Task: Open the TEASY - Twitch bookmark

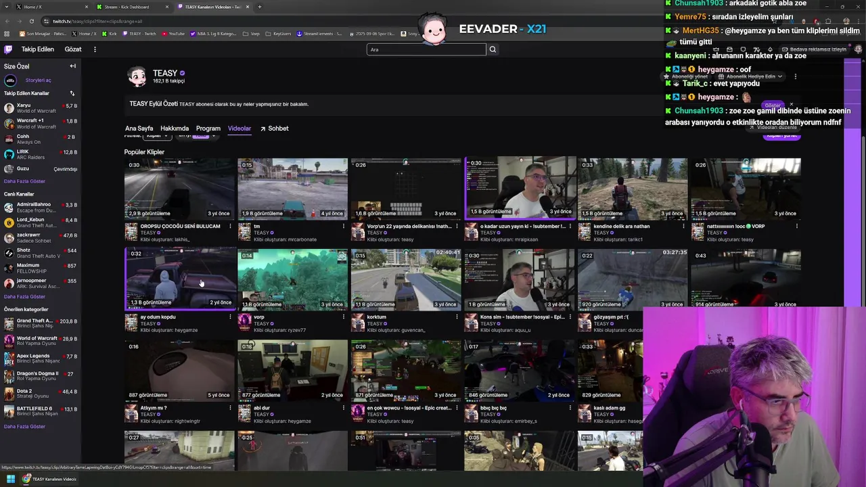Action: pos(139,33)
